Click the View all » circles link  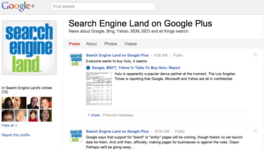9,125
